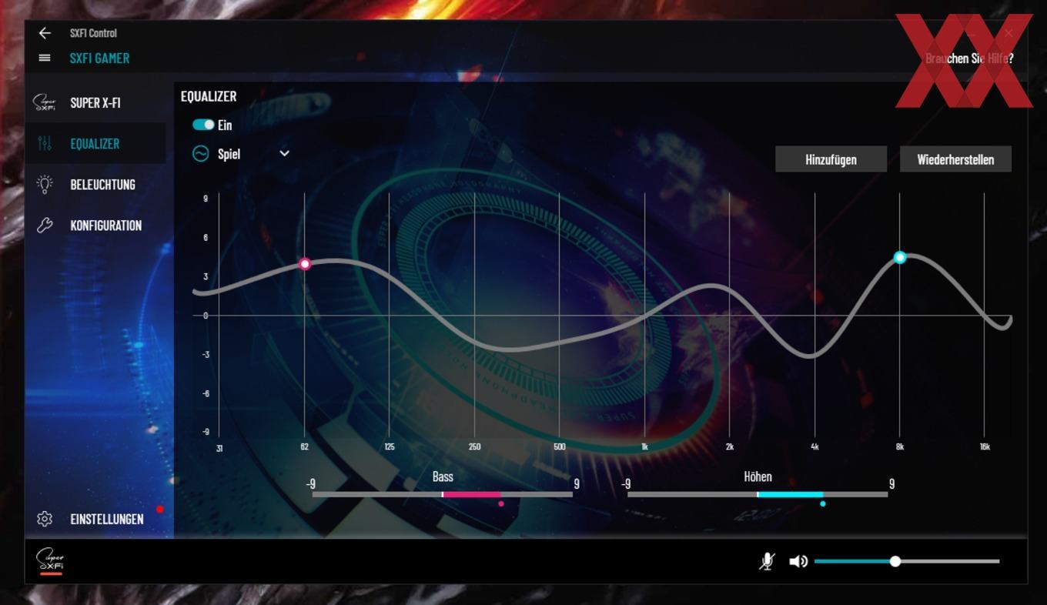Image resolution: width=1047 pixels, height=605 pixels.
Task: Click the 500 frequency label
Action: pyautogui.click(x=560, y=446)
